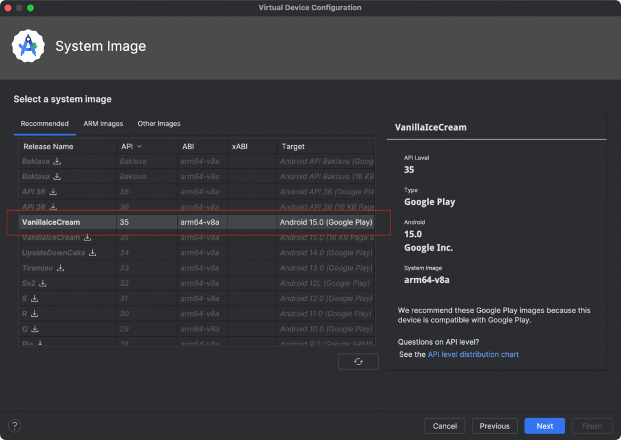Download VanillaIceCream 16 KB page size image
The width and height of the screenshot is (621, 440).
87,238
